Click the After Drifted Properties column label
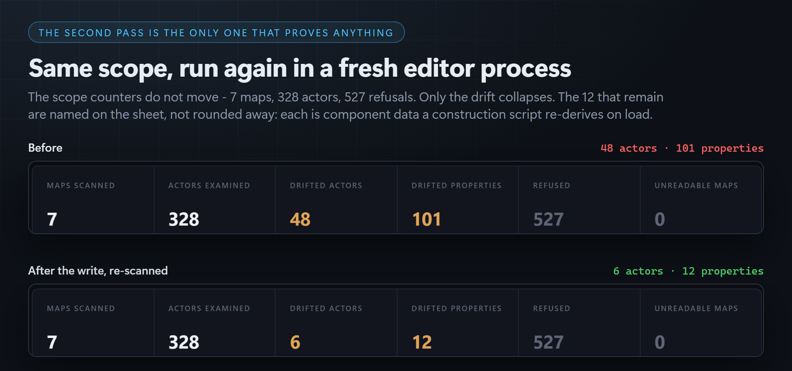This screenshot has height=371, width=792. 457,308
